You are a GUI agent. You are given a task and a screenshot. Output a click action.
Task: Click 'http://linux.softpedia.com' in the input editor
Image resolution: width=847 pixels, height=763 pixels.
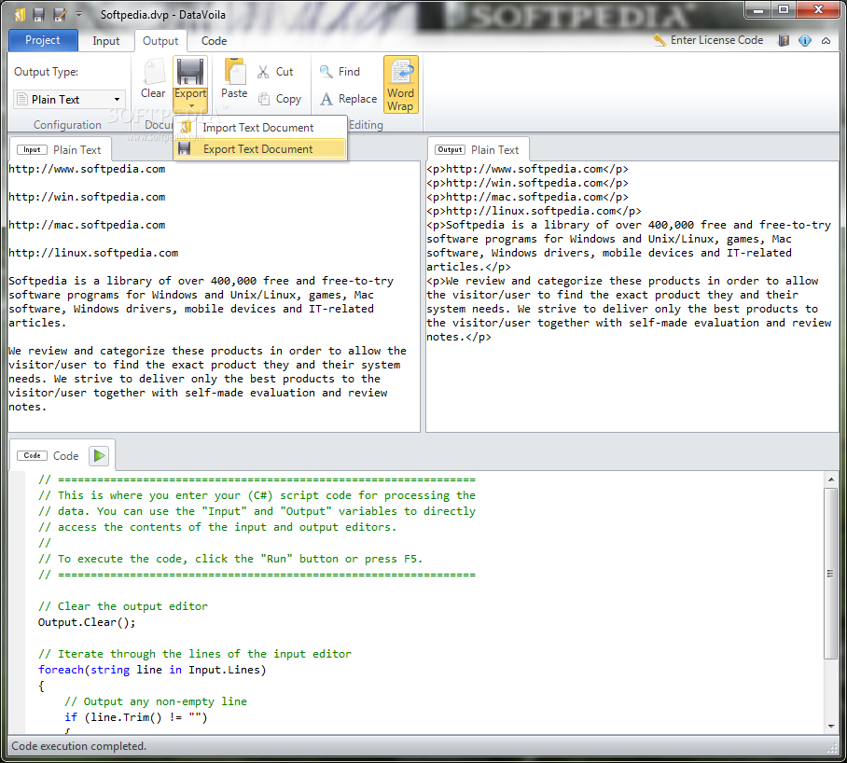coord(93,253)
